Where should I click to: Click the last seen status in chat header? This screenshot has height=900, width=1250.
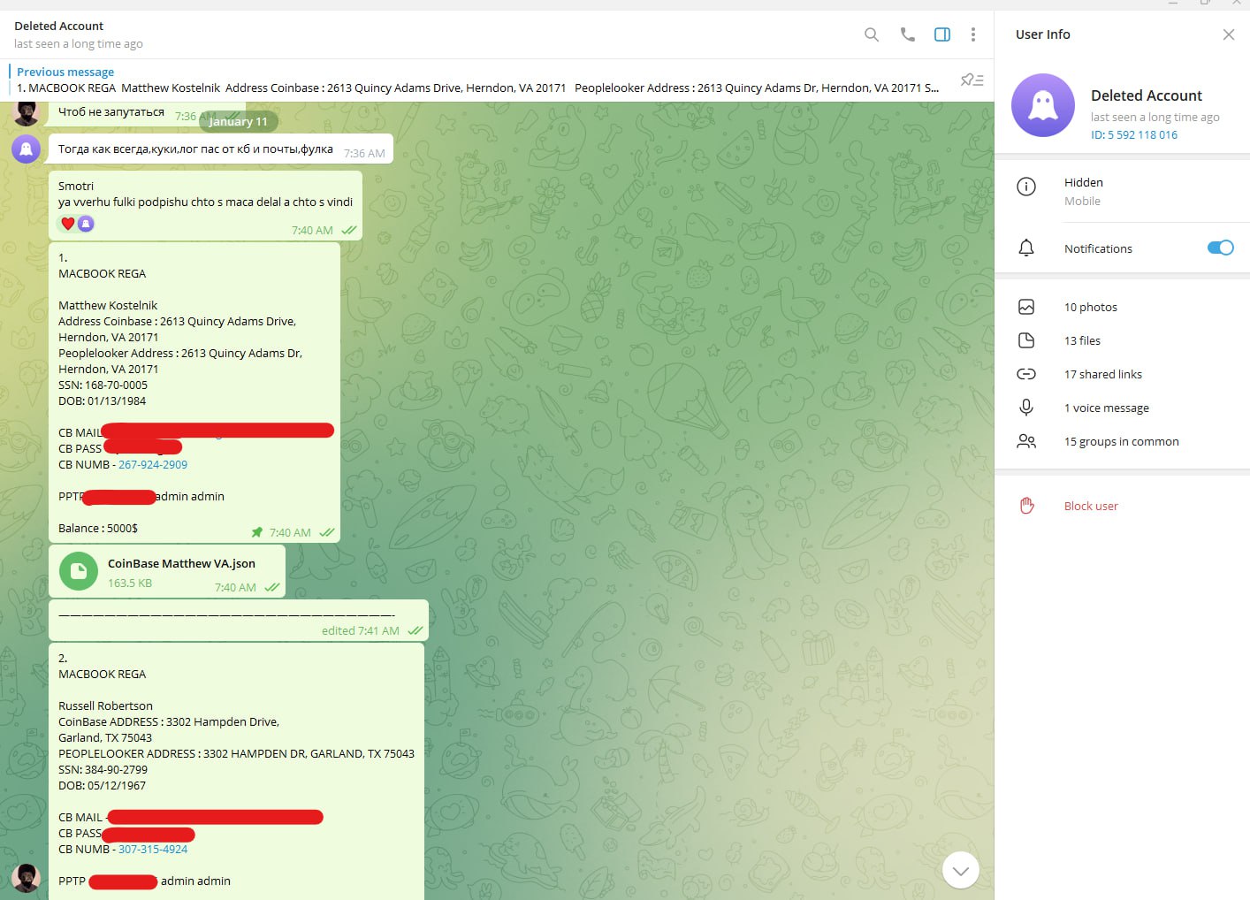(79, 44)
